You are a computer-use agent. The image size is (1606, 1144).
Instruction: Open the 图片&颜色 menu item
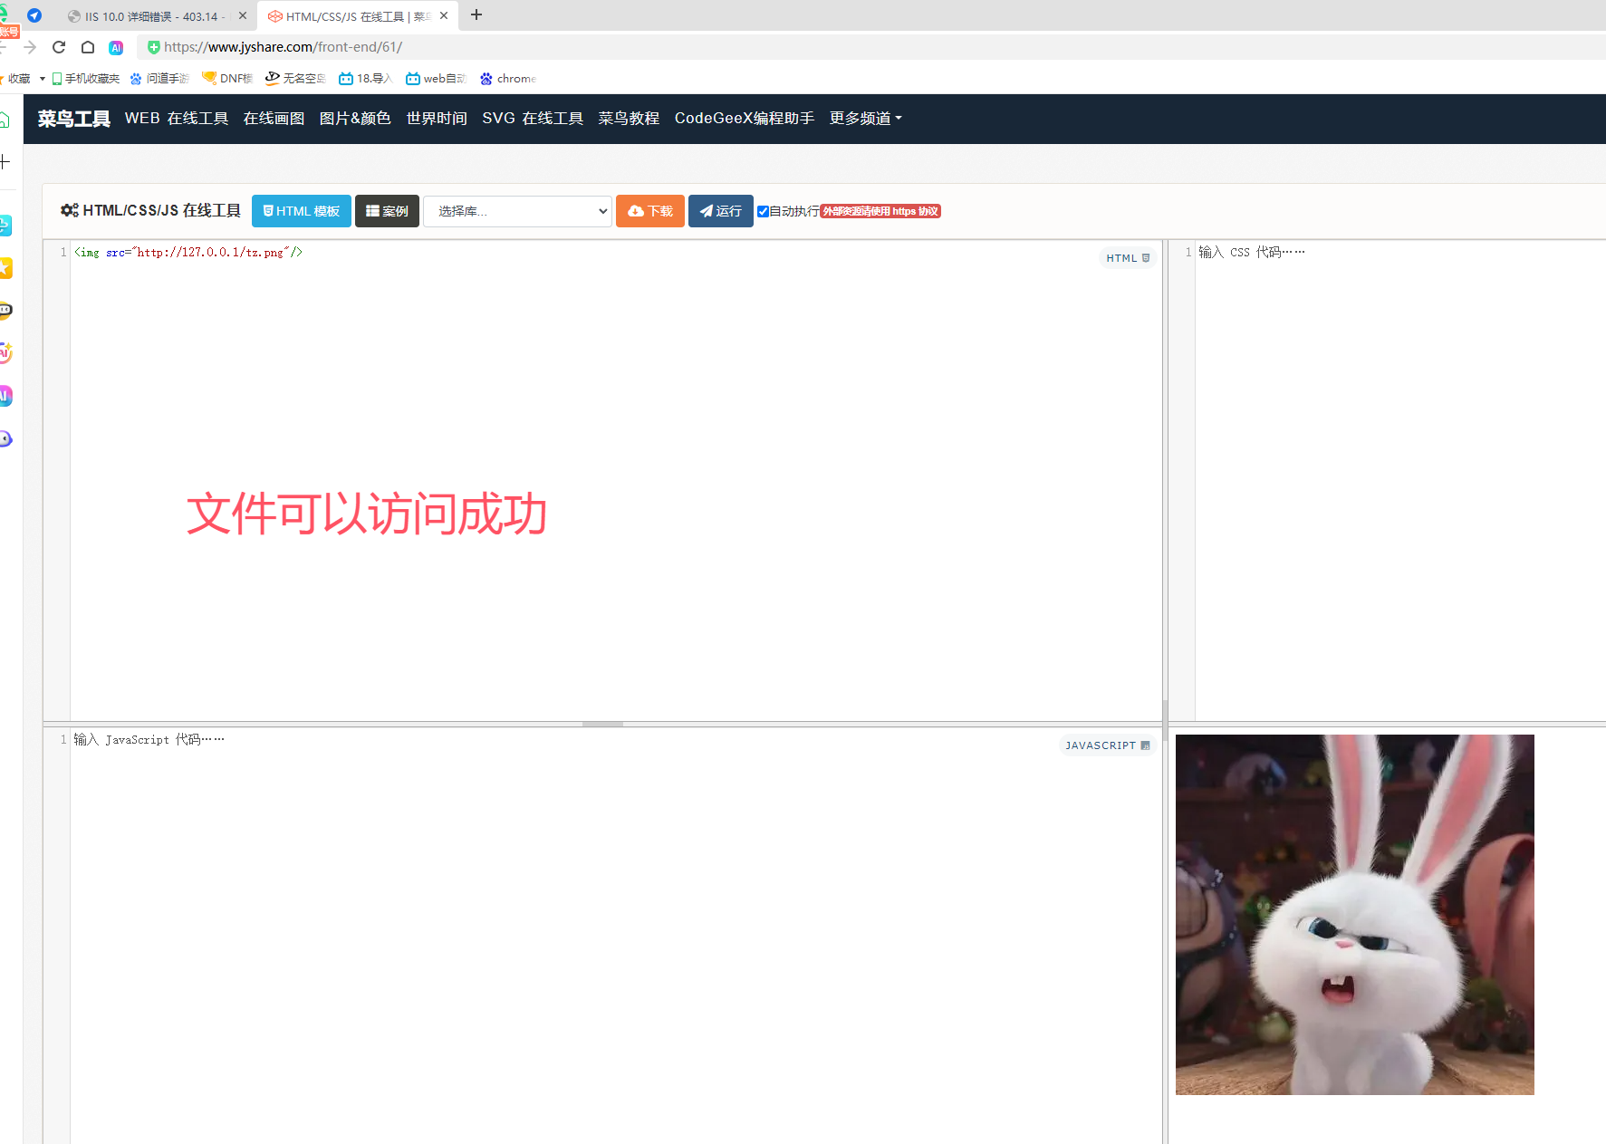(355, 119)
